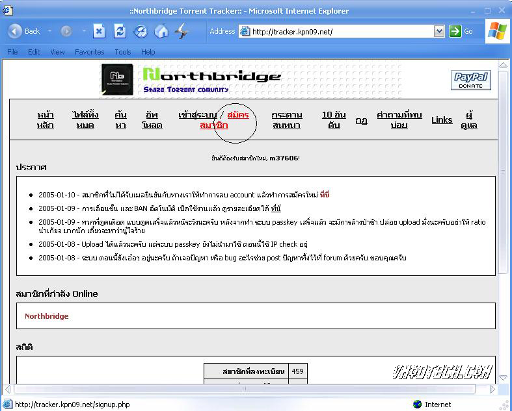Open the Help menu
Viewport: 512px width, 411px height.
148,52
